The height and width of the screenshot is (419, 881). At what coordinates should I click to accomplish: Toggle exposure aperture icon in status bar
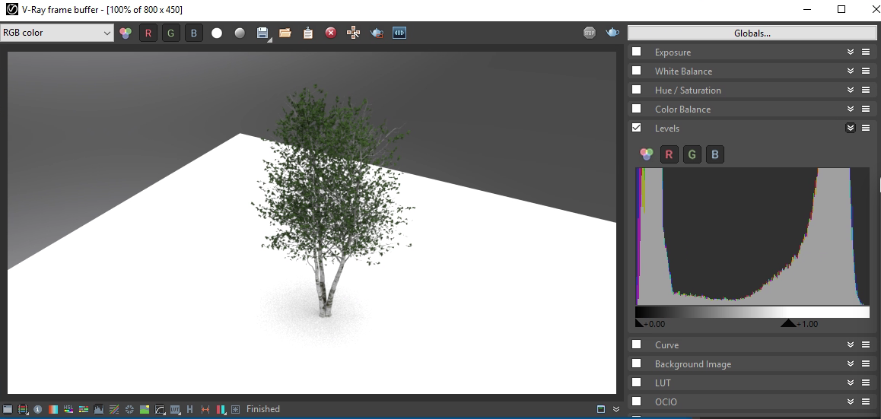[129, 409]
